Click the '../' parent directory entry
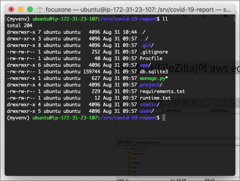240x181 pixels. click(x=144, y=39)
